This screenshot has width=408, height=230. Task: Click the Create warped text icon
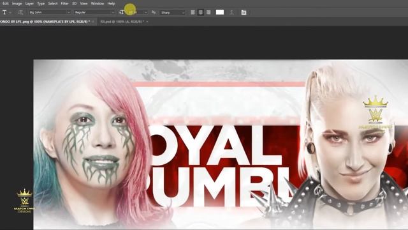click(231, 12)
